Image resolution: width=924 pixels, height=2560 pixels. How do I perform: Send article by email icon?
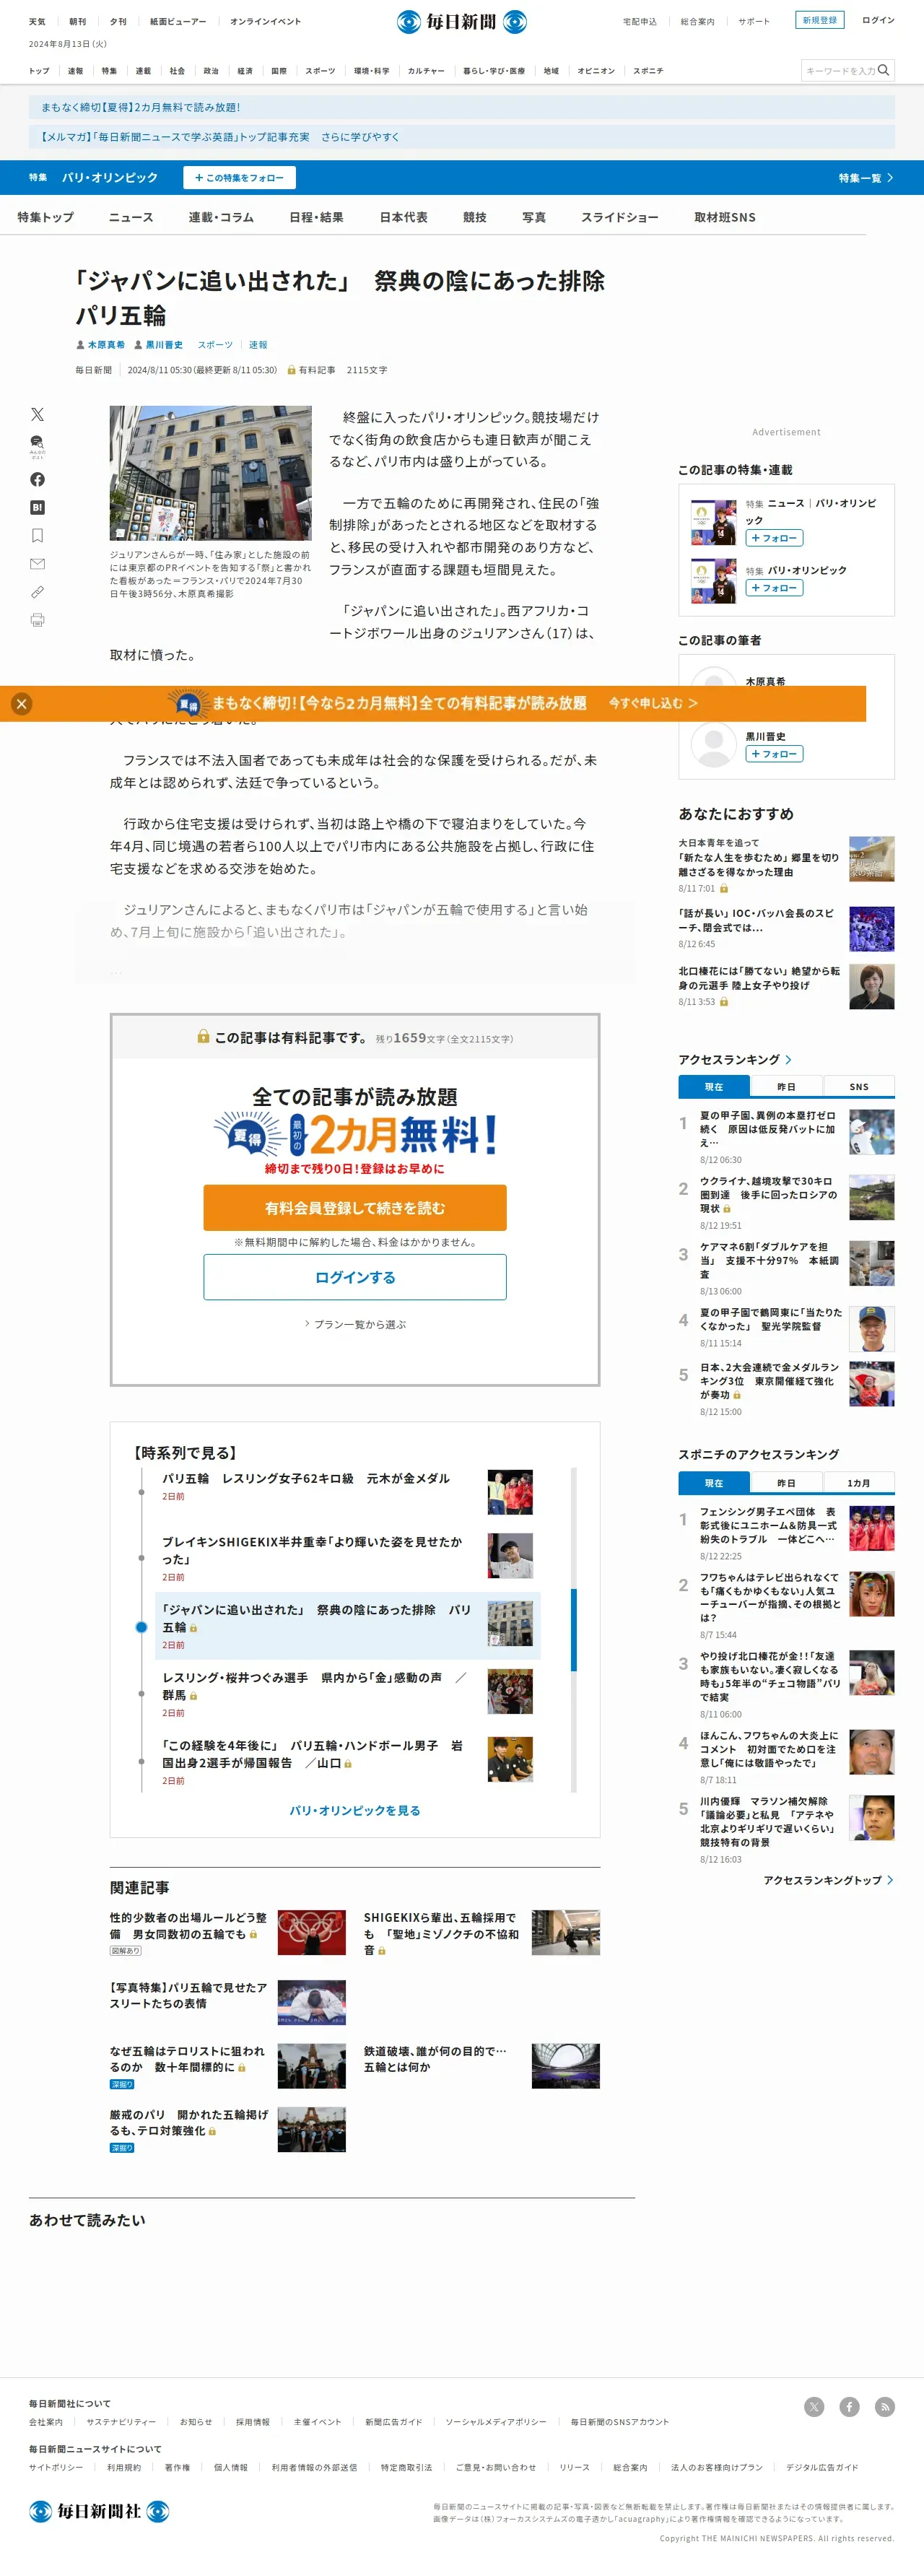point(37,564)
